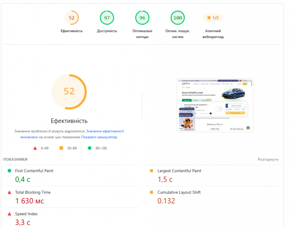
Task: Click the green dot beside First Contentful Paint
Action: point(9,171)
